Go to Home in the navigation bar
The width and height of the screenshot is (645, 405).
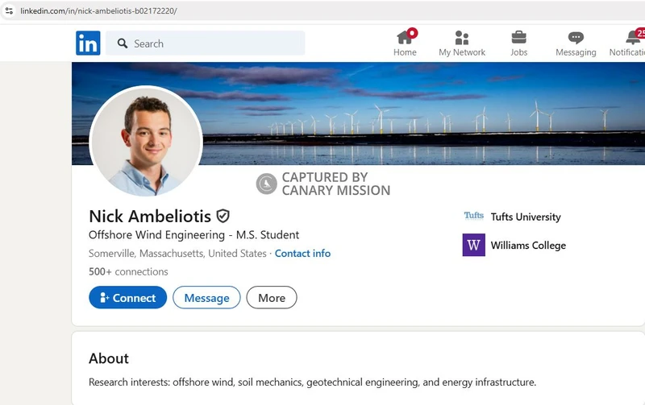(x=405, y=43)
